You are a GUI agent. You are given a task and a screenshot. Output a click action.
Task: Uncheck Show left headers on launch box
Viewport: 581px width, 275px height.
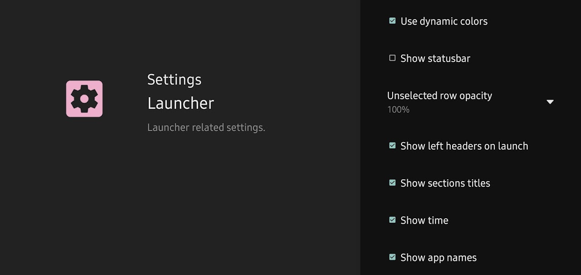pyautogui.click(x=392, y=146)
